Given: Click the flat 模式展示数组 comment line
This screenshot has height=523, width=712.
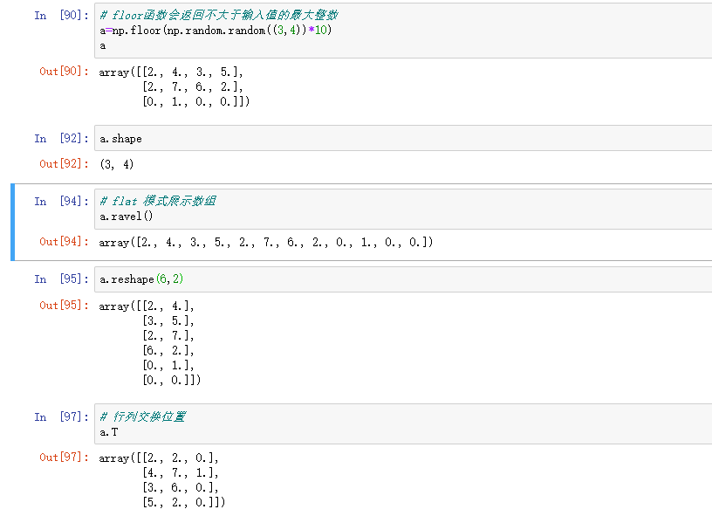Looking at the screenshot, I should click(158, 201).
